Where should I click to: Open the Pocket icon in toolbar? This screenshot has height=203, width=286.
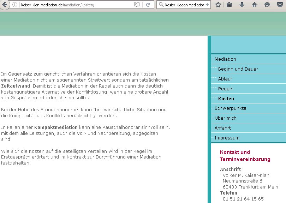coord(280,5)
